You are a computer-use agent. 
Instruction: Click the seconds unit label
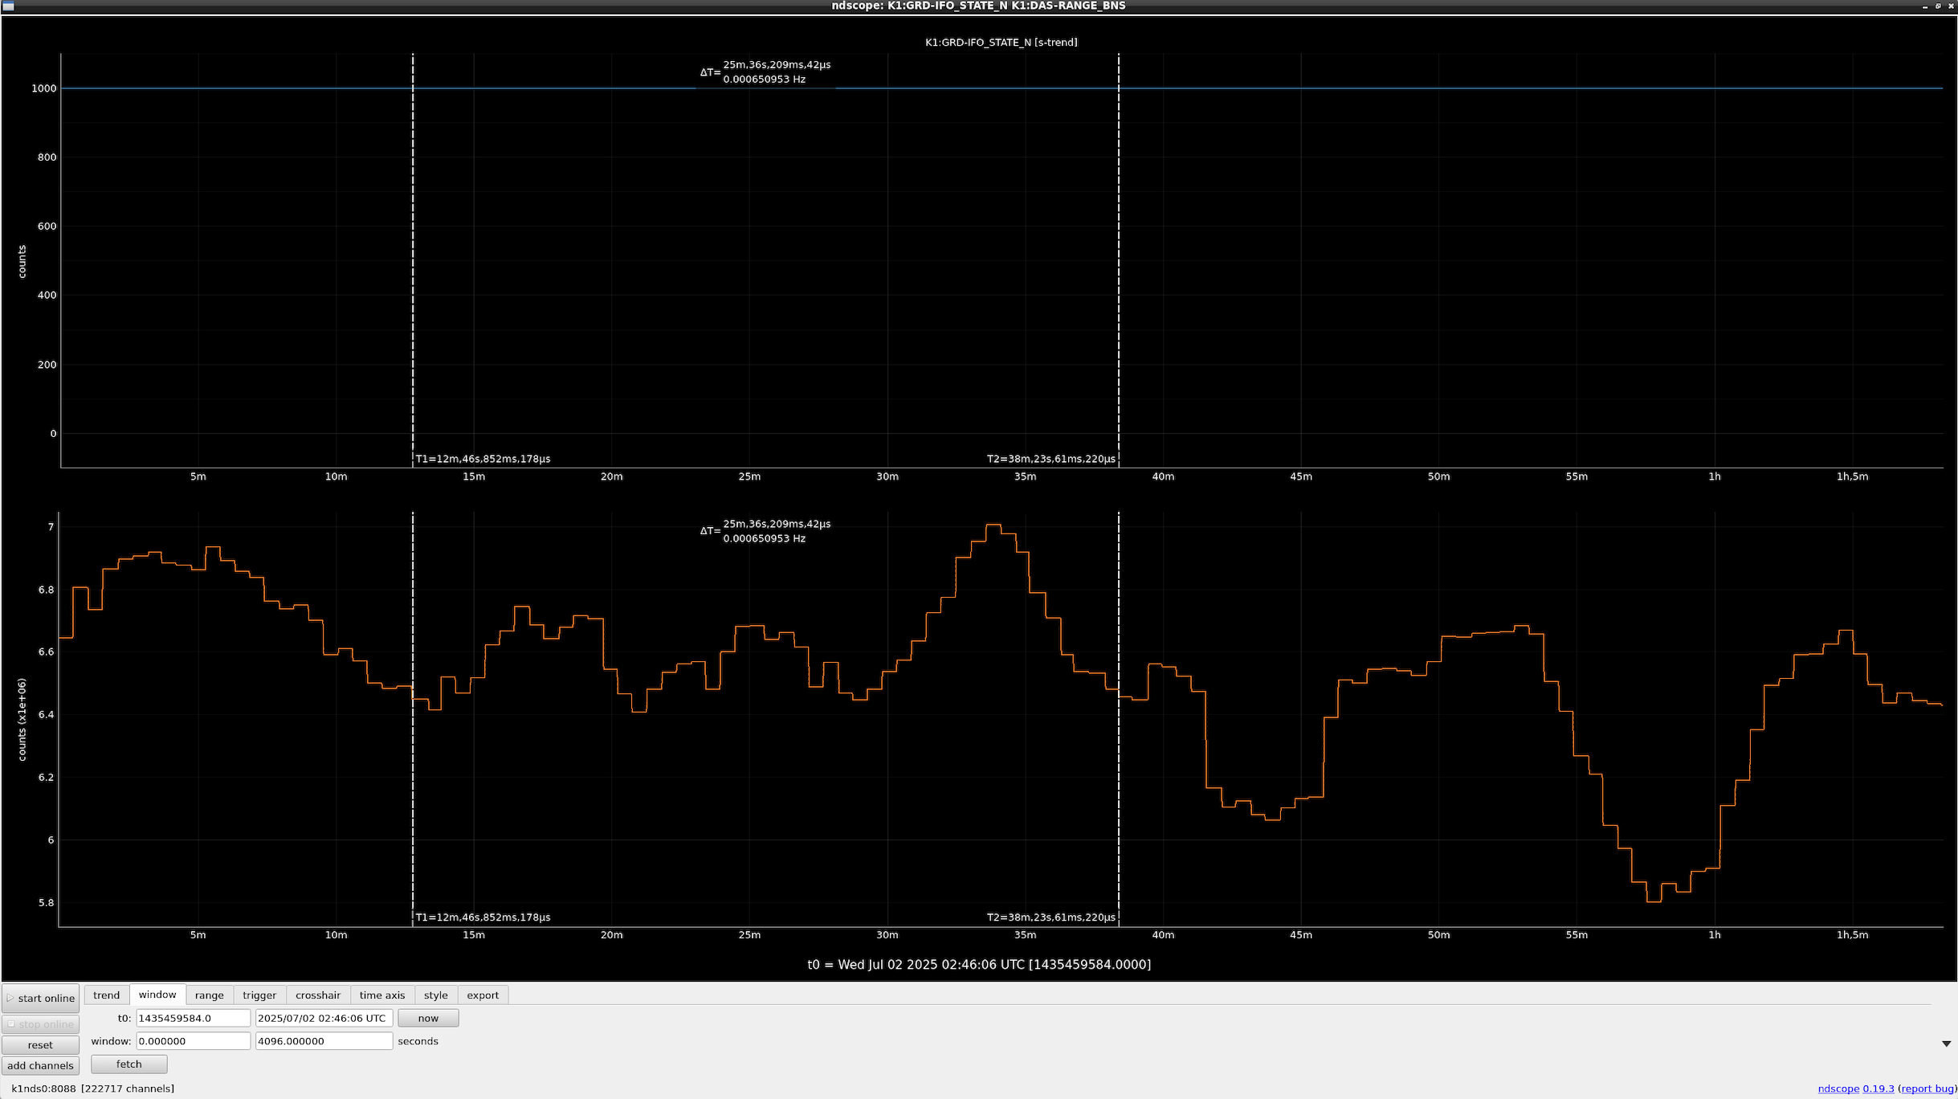pyautogui.click(x=418, y=1041)
